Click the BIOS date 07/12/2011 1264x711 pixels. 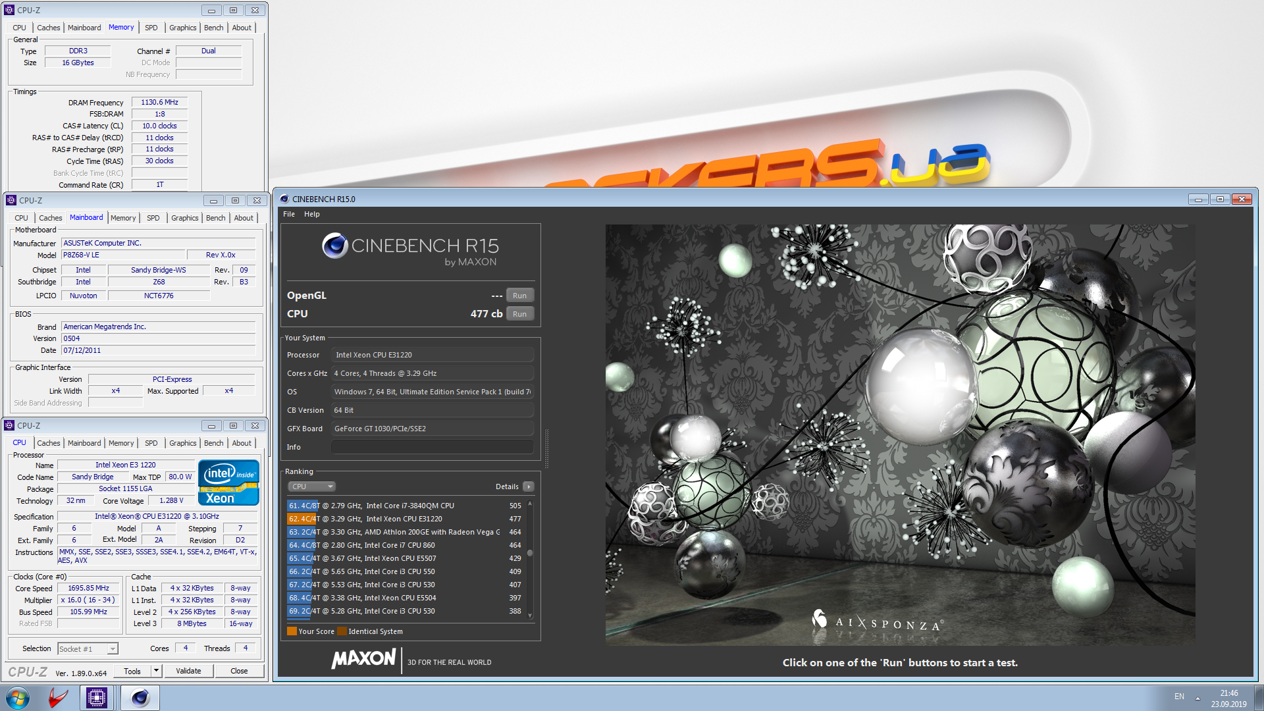coord(158,350)
